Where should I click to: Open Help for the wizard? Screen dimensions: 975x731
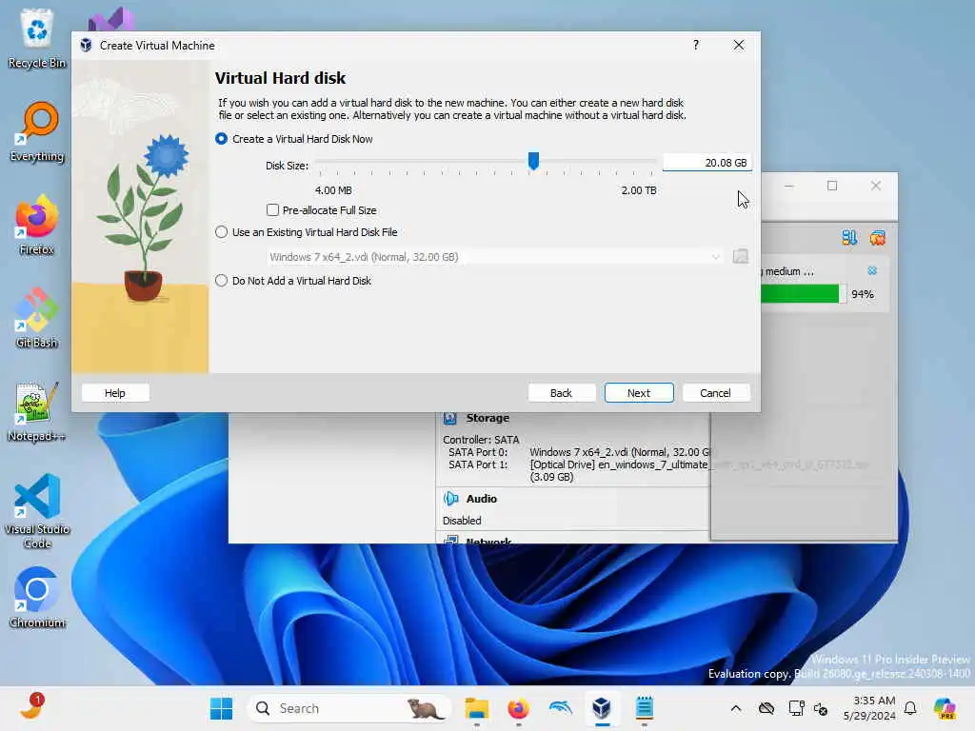[115, 393]
